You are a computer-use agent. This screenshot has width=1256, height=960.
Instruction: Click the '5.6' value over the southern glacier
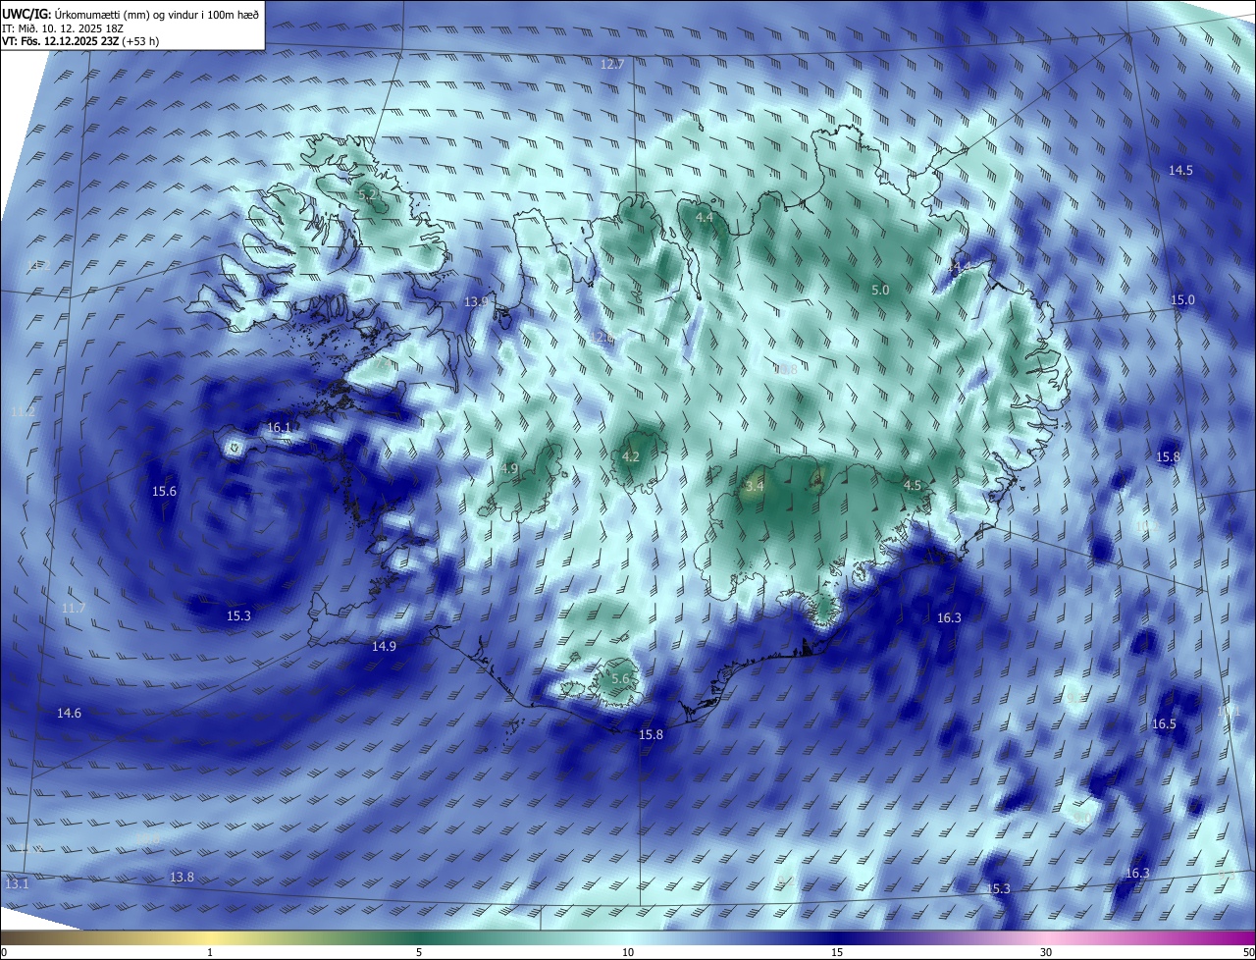[620, 679]
